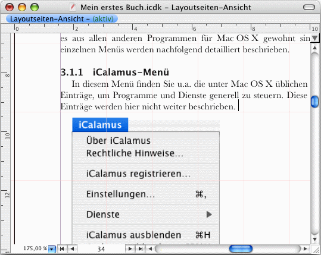Click the Dienste submenu entry
Image resolution: width=321 pixels, height=255 pixels.
point(146,215)
